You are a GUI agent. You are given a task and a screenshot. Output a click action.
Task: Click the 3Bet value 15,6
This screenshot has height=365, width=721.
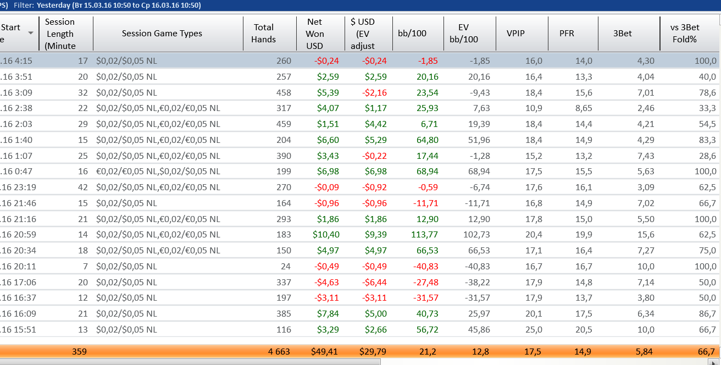pyautogui.click(x=645, y=235)
